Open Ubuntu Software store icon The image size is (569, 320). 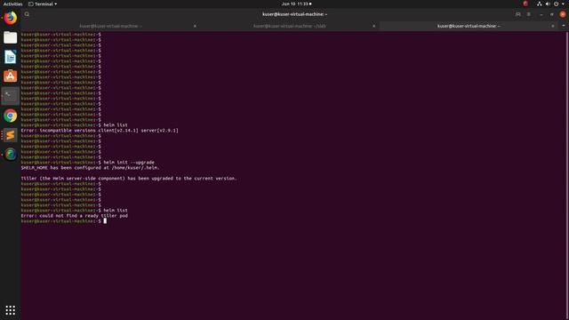click(x=10, y=76)
